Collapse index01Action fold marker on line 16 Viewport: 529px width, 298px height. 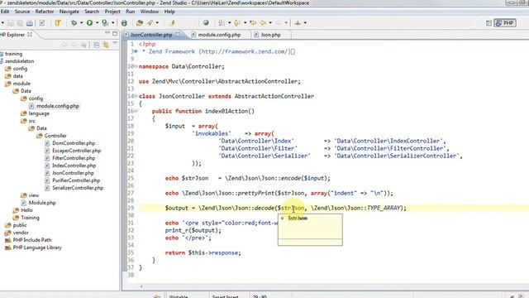[136, 111]
